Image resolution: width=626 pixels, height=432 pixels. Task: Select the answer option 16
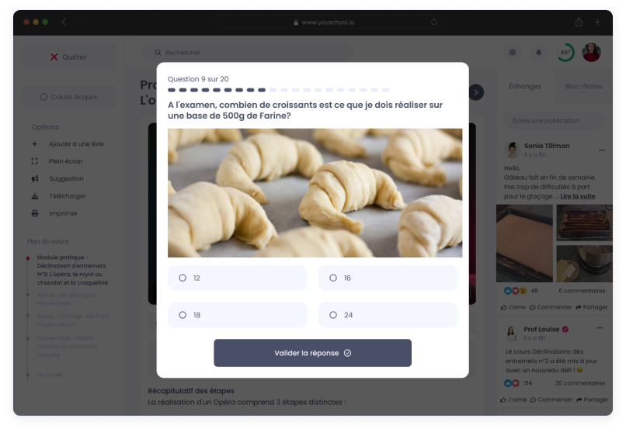tap(388, 278)
